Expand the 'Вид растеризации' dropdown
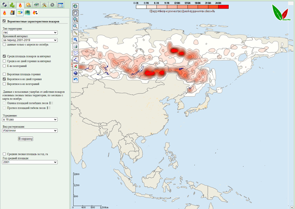The image size is (295, 209). click(29, 131)
